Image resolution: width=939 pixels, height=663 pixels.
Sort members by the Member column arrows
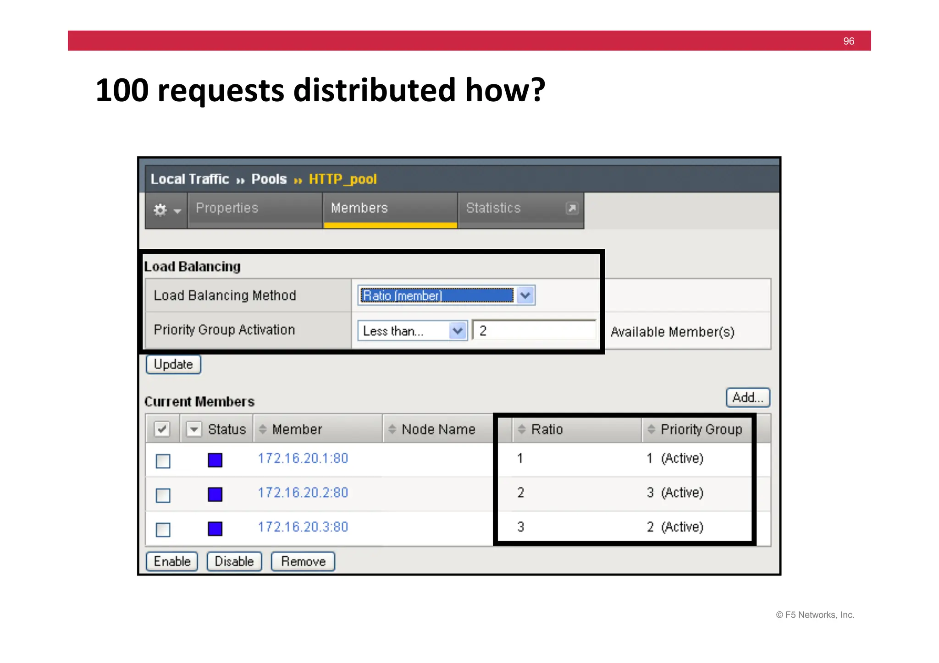pyautogui.click(x=263, y=429)
